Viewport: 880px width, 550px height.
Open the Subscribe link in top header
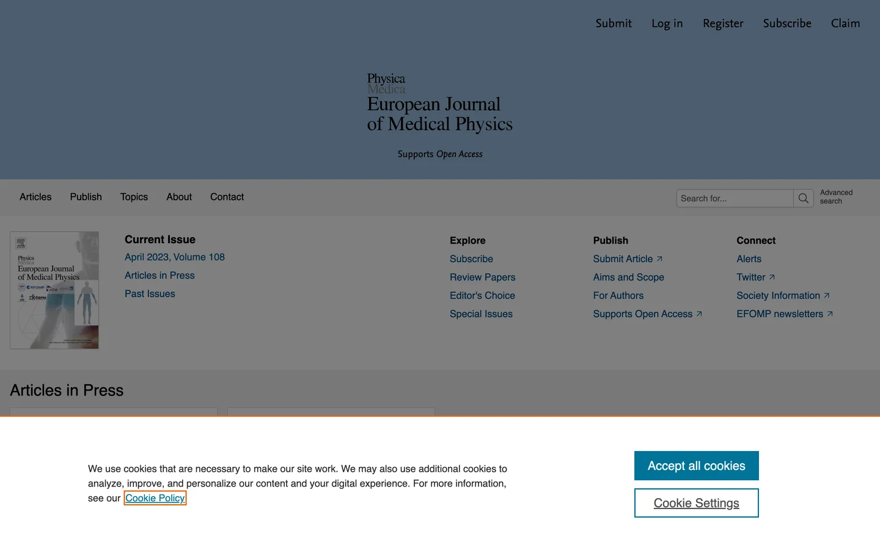(787, 23)
